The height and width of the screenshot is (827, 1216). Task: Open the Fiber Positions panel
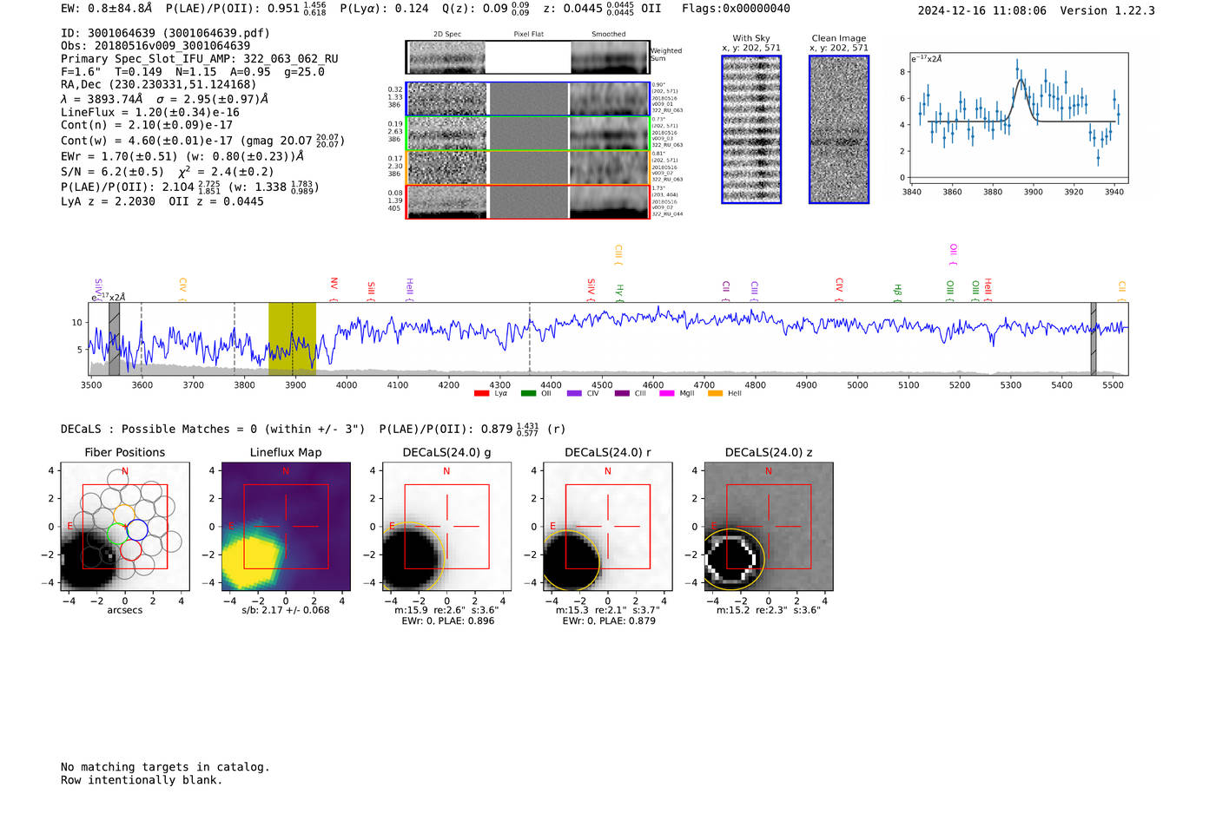(x=125, y=527)
